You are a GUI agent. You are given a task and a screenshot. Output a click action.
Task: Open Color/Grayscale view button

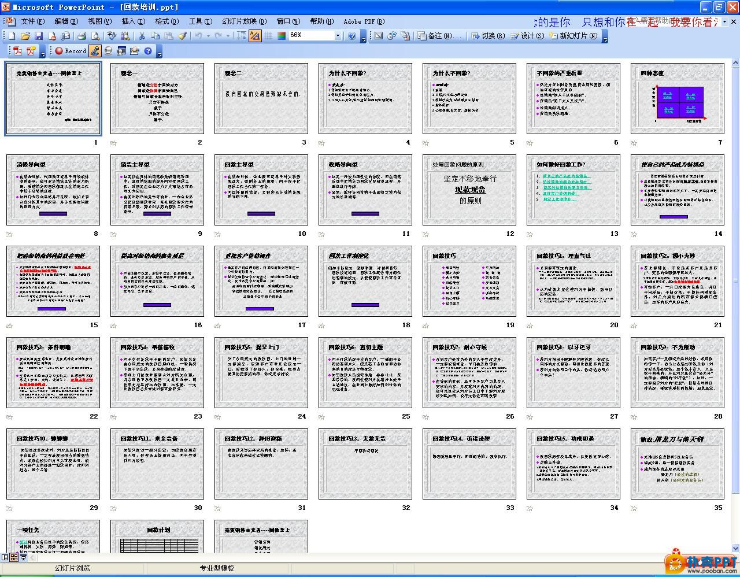(282, 36)
